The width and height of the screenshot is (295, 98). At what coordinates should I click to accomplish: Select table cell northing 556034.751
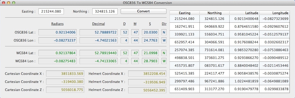point(214,35)
